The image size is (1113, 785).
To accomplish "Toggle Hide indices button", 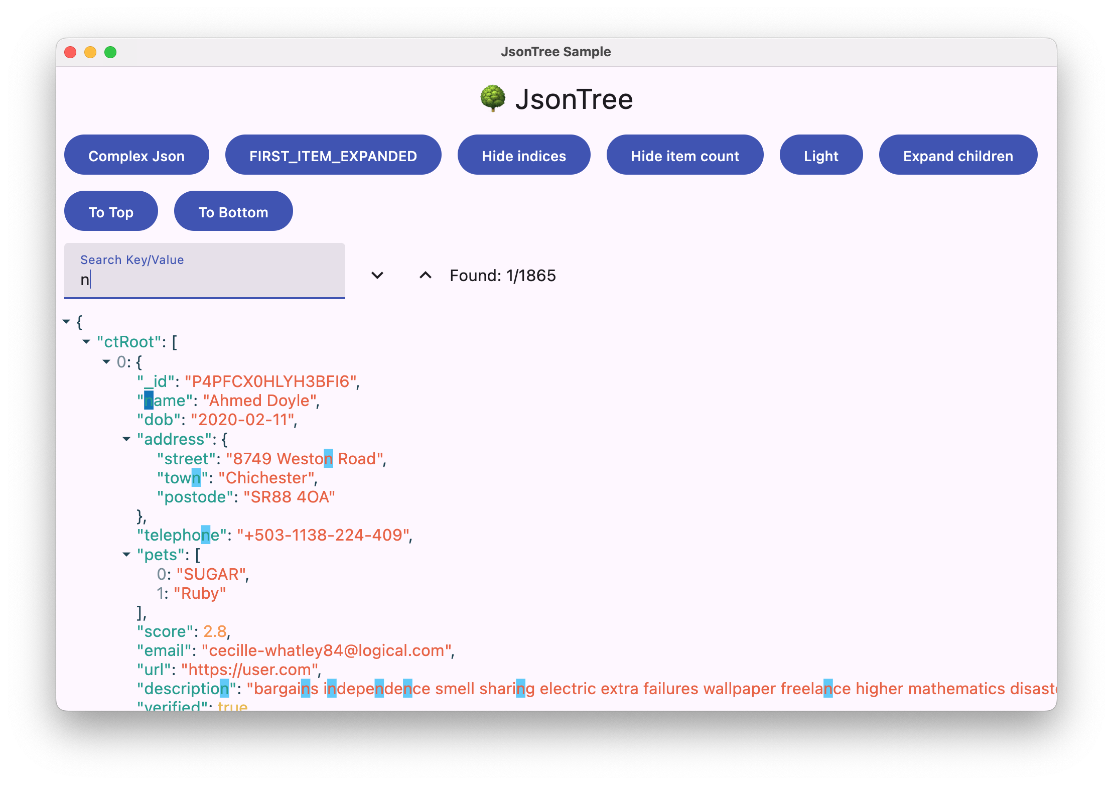I will pyautogui.click(x=523, y=155).
